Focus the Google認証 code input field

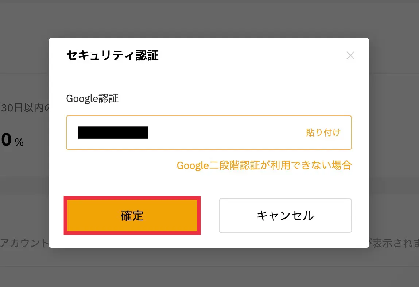pyautogui.click(x=219, y=133)
